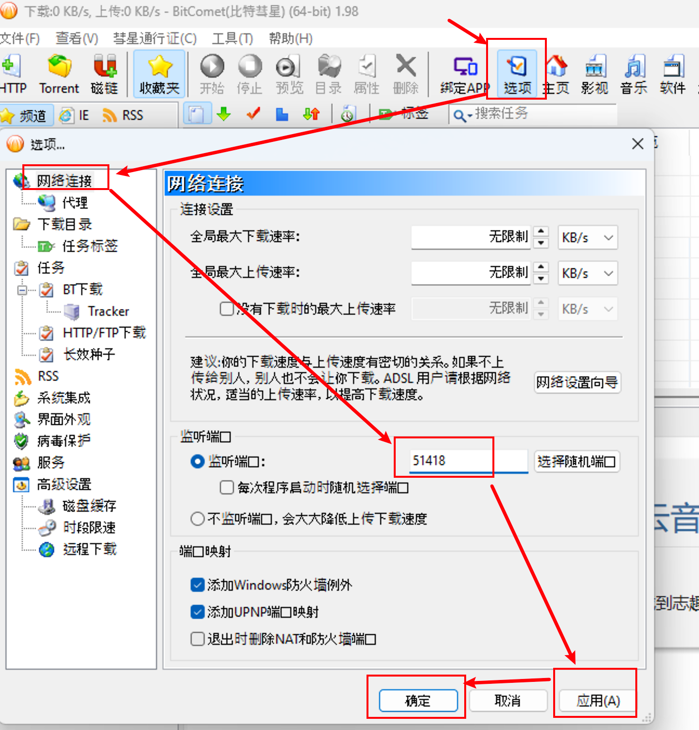This screenshot has width=699, height=730.
Task: Click the 停止 stop task icon
Action: (x=250, y=74)
